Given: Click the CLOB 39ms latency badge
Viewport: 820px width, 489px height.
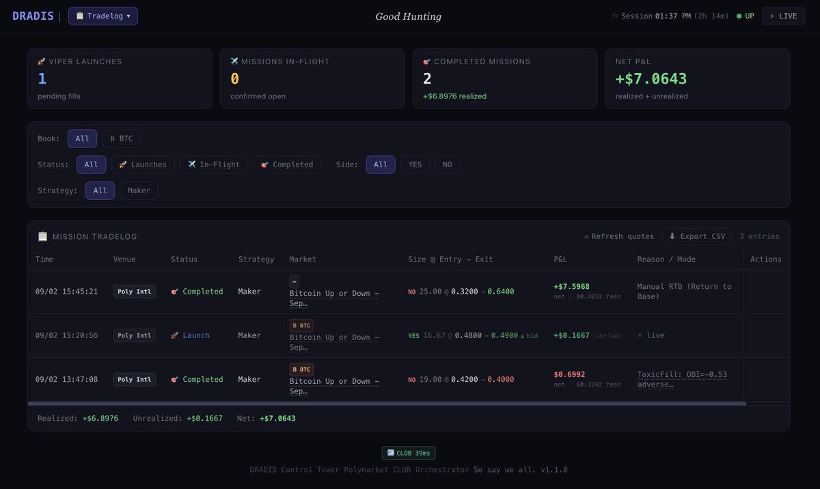Looking at the screenshot, I should 409,453.
